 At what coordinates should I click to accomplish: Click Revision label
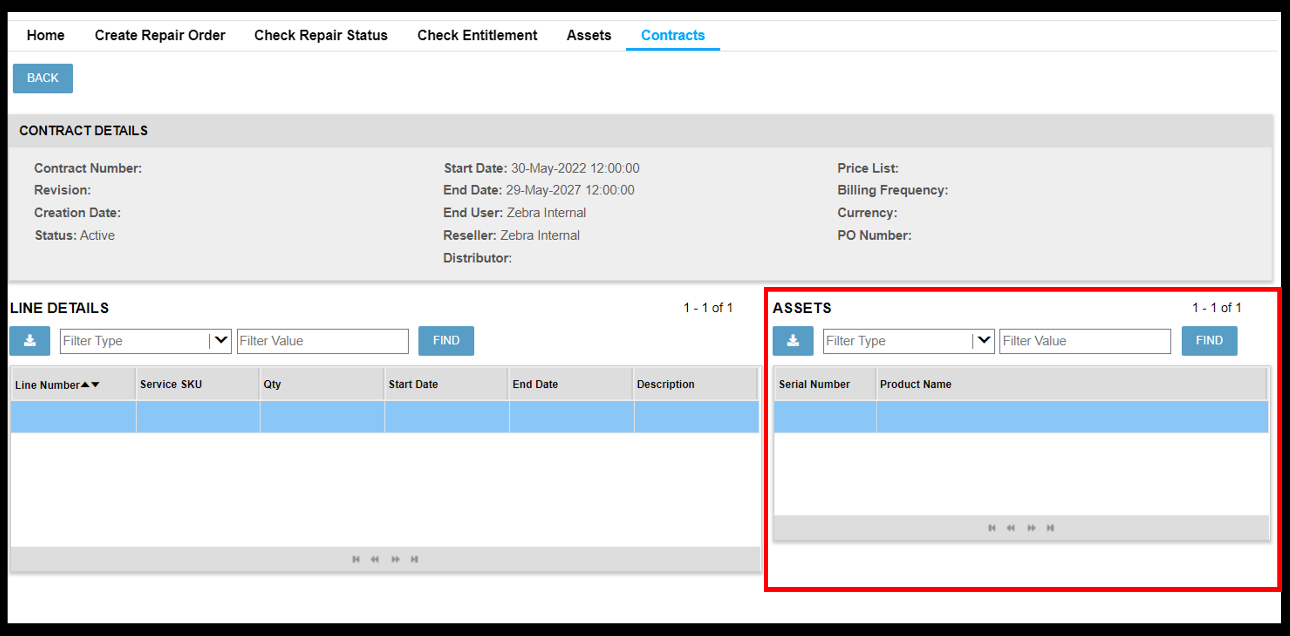[63, 190]
